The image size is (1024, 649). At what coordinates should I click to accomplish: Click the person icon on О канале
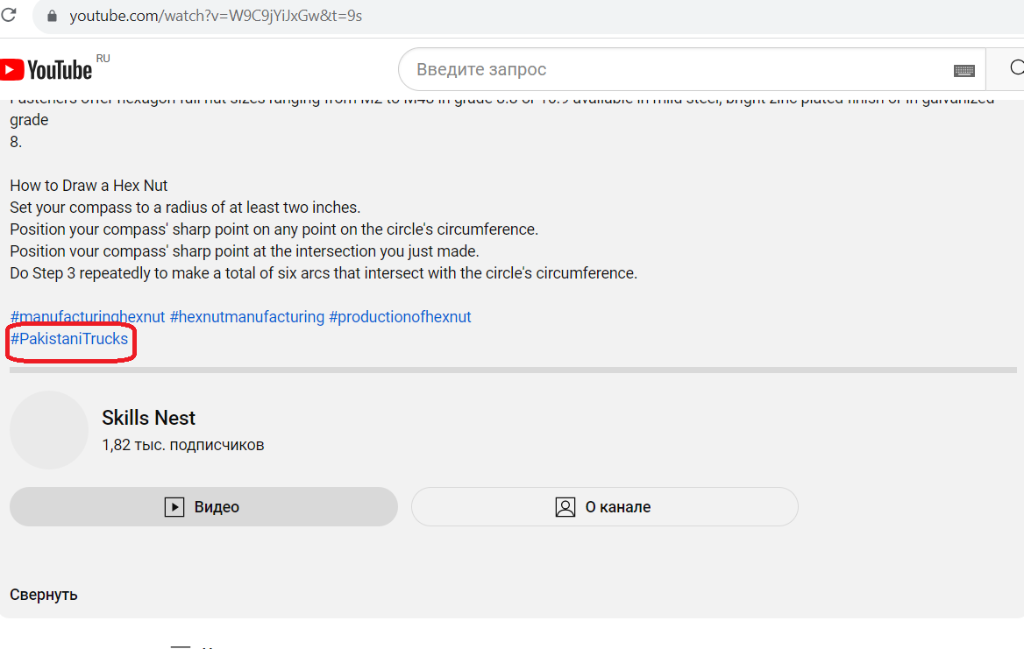click(x=565, y=507)
